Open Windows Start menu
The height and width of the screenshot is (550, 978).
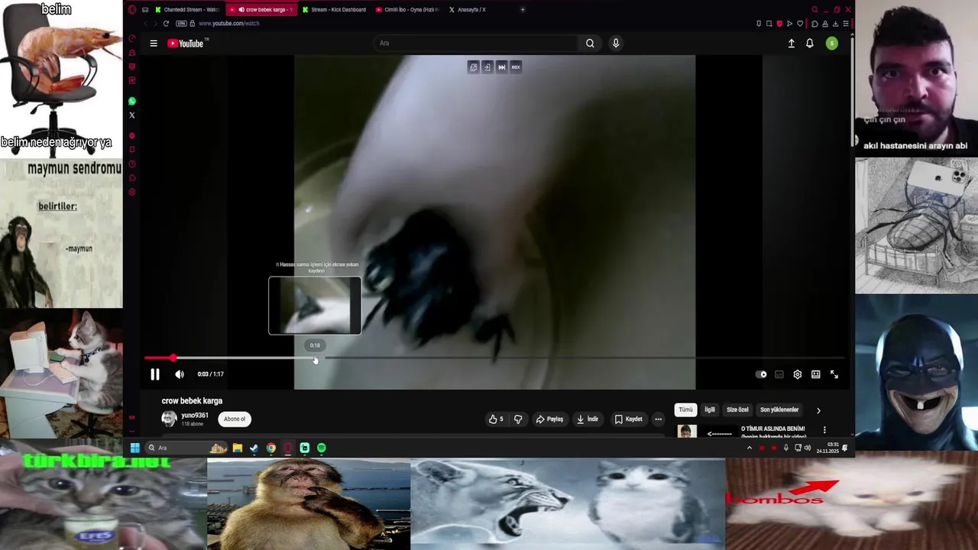click(134, 448)
